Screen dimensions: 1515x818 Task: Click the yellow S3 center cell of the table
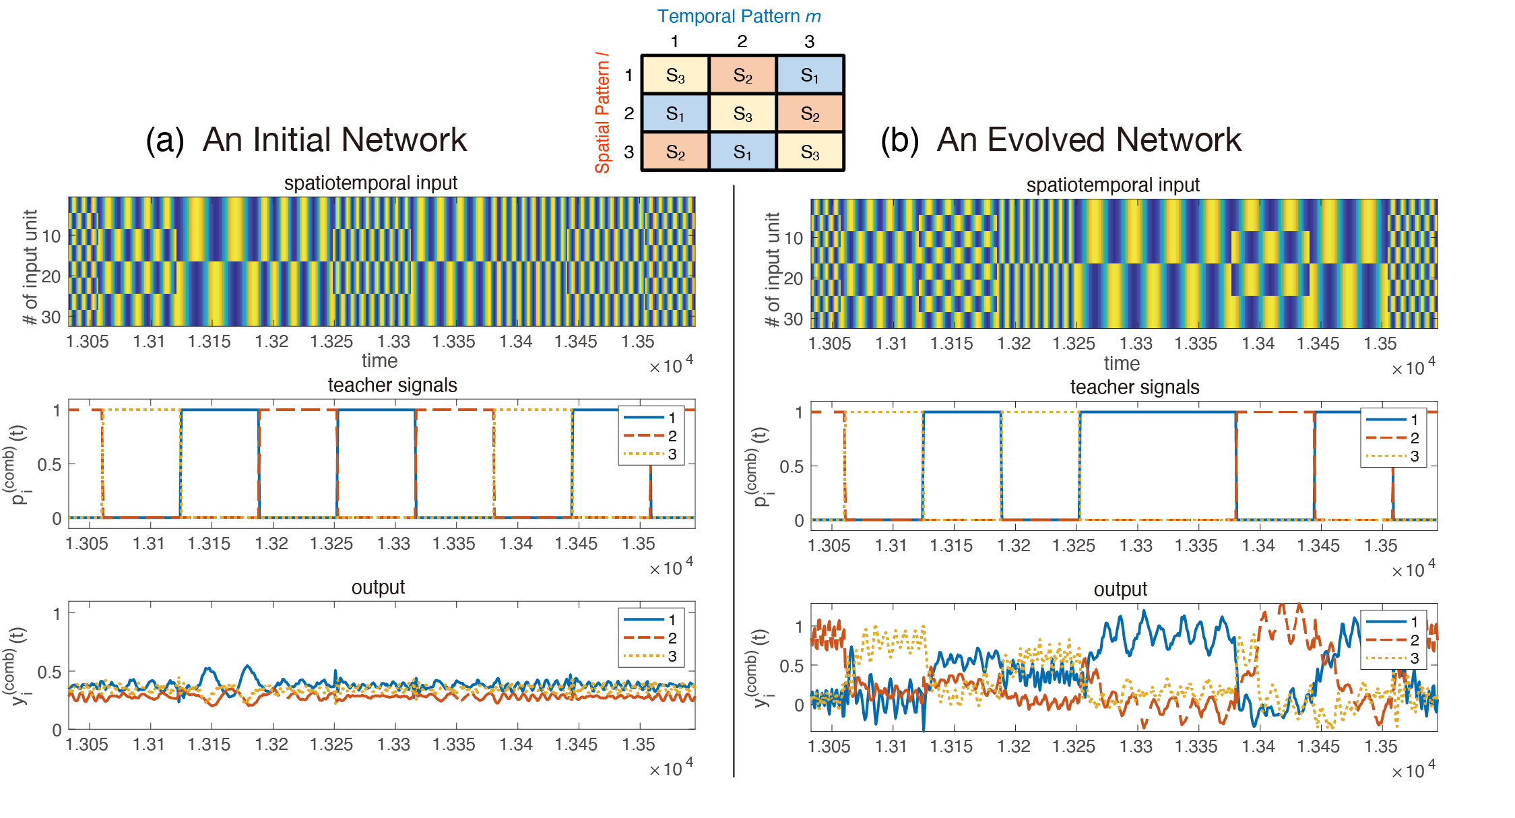[742, 113]
